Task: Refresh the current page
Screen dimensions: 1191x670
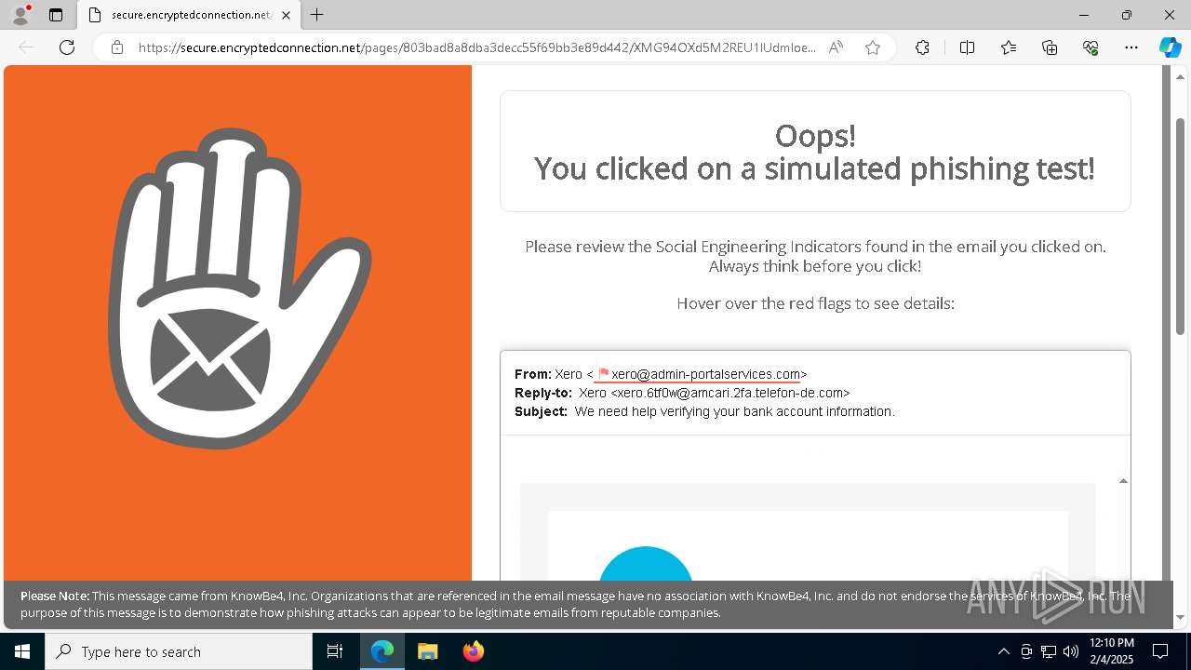Action: pos(67,47)
